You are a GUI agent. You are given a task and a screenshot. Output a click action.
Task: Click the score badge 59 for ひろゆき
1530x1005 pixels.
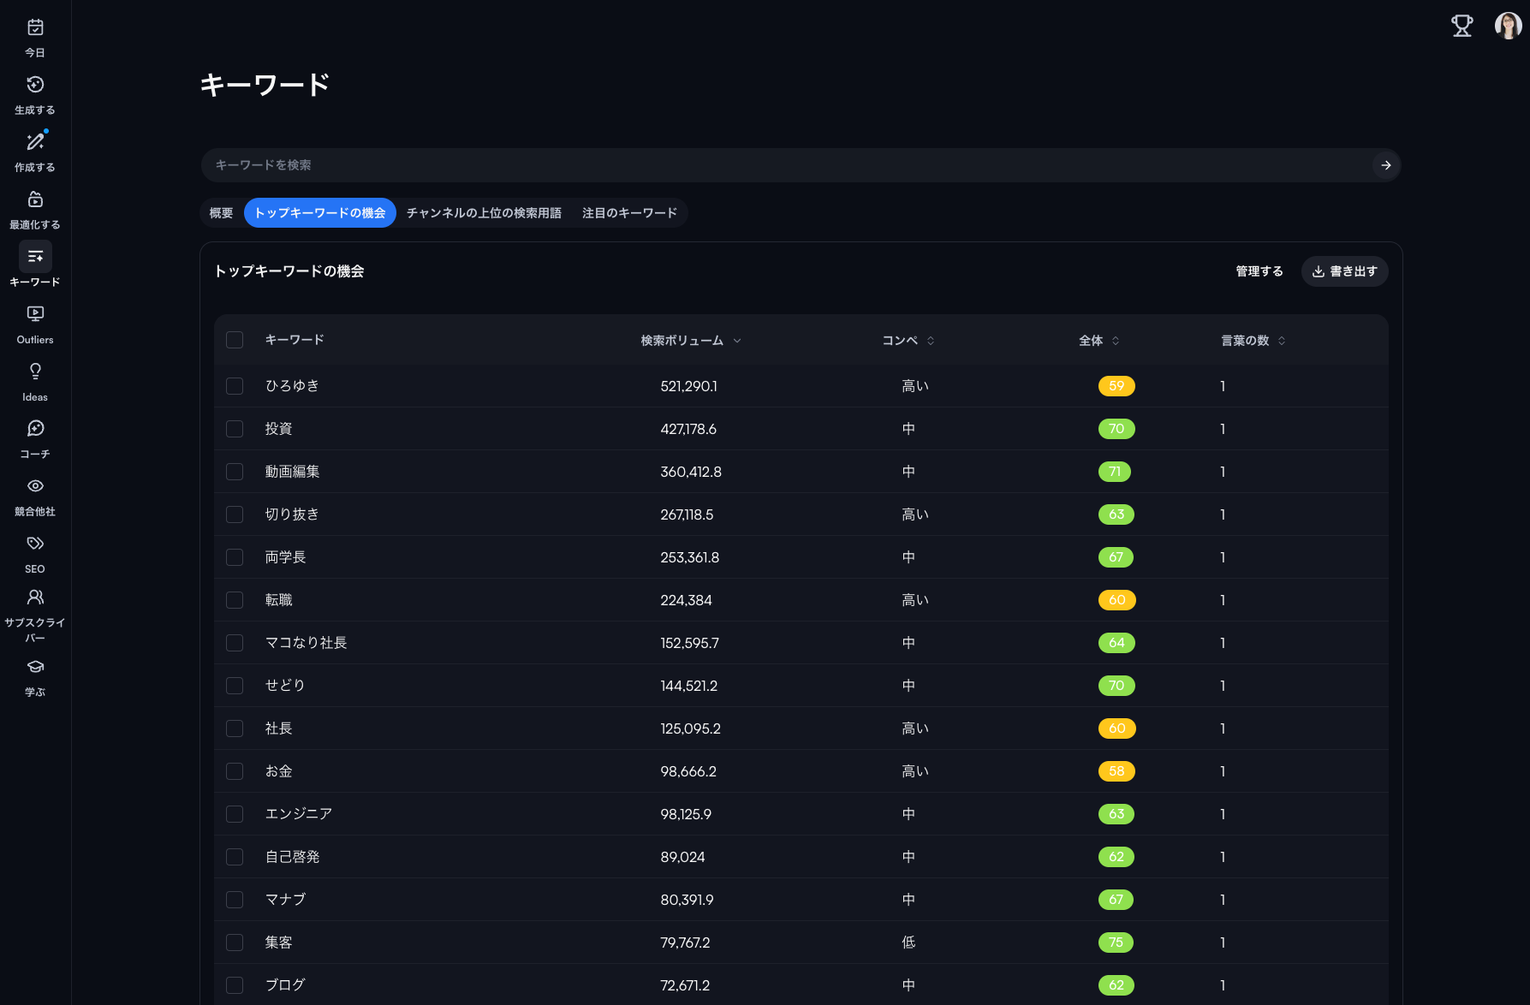pos(1116,386)
